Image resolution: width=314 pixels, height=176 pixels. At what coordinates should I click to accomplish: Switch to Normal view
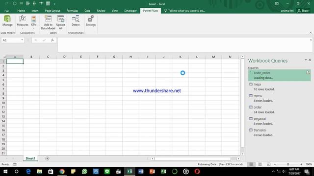[x=251, y=164]
